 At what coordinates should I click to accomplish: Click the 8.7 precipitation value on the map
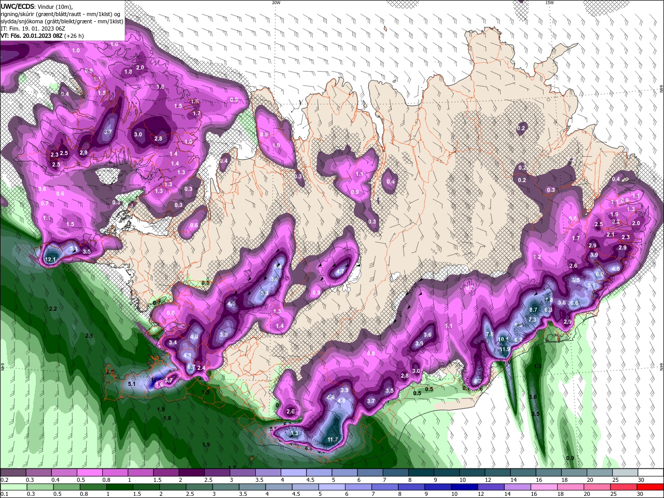pos(533,310)
